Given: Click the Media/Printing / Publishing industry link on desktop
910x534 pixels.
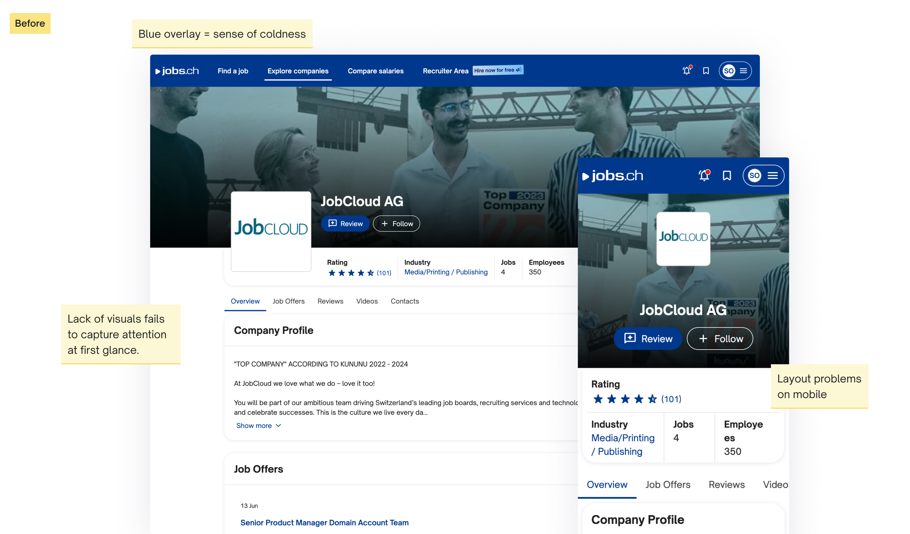Looking at the screenshot, I should [x=446, y=272].
